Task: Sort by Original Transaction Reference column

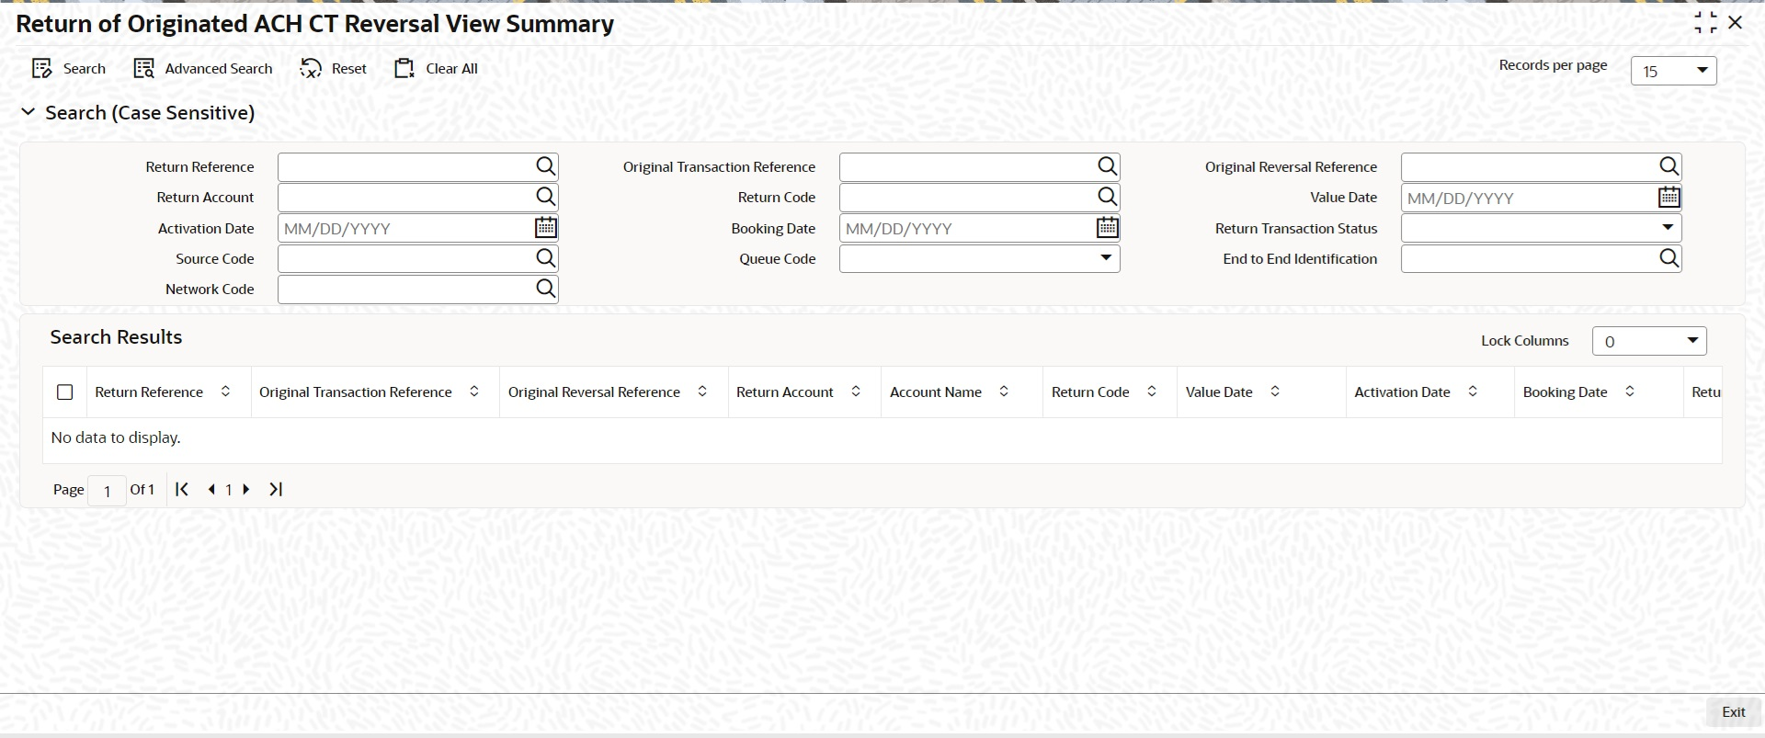Action: tap(474, 392)
